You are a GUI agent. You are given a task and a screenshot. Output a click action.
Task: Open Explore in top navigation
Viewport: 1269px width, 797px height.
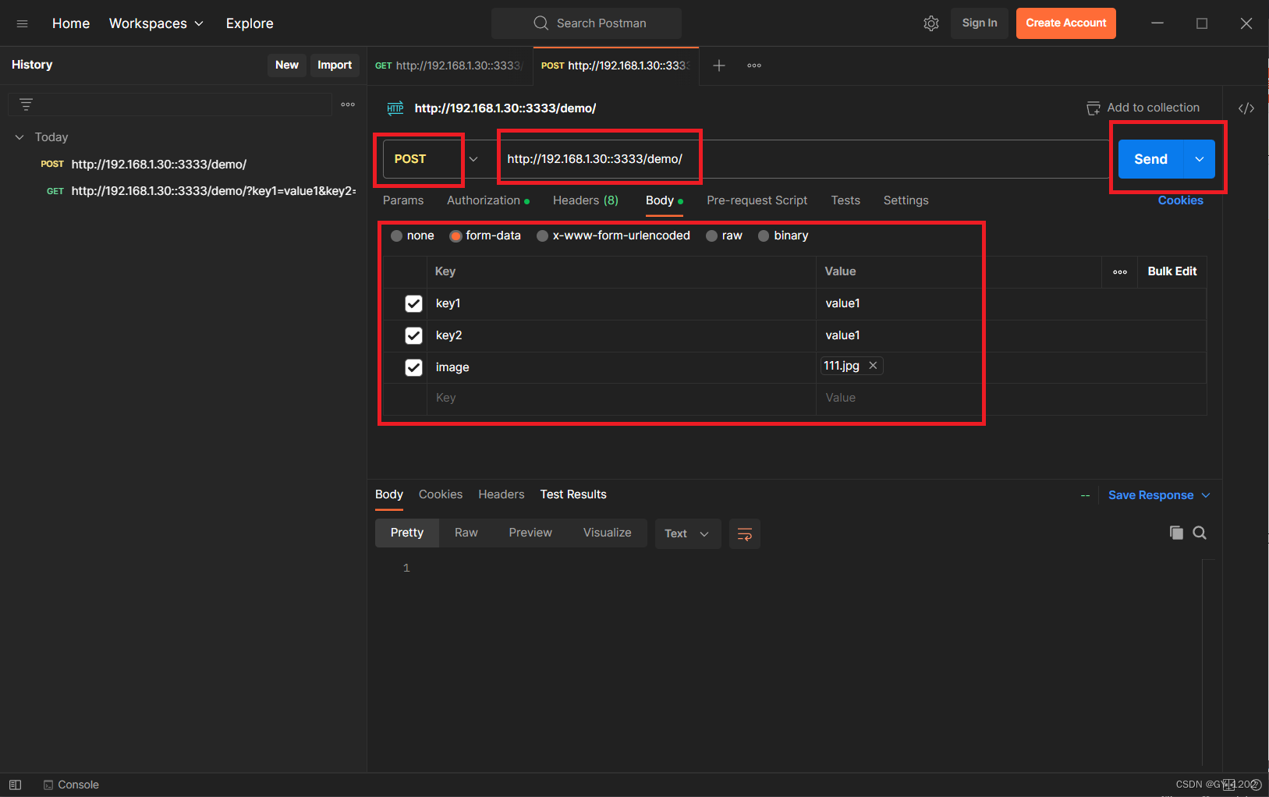[250, 23]
